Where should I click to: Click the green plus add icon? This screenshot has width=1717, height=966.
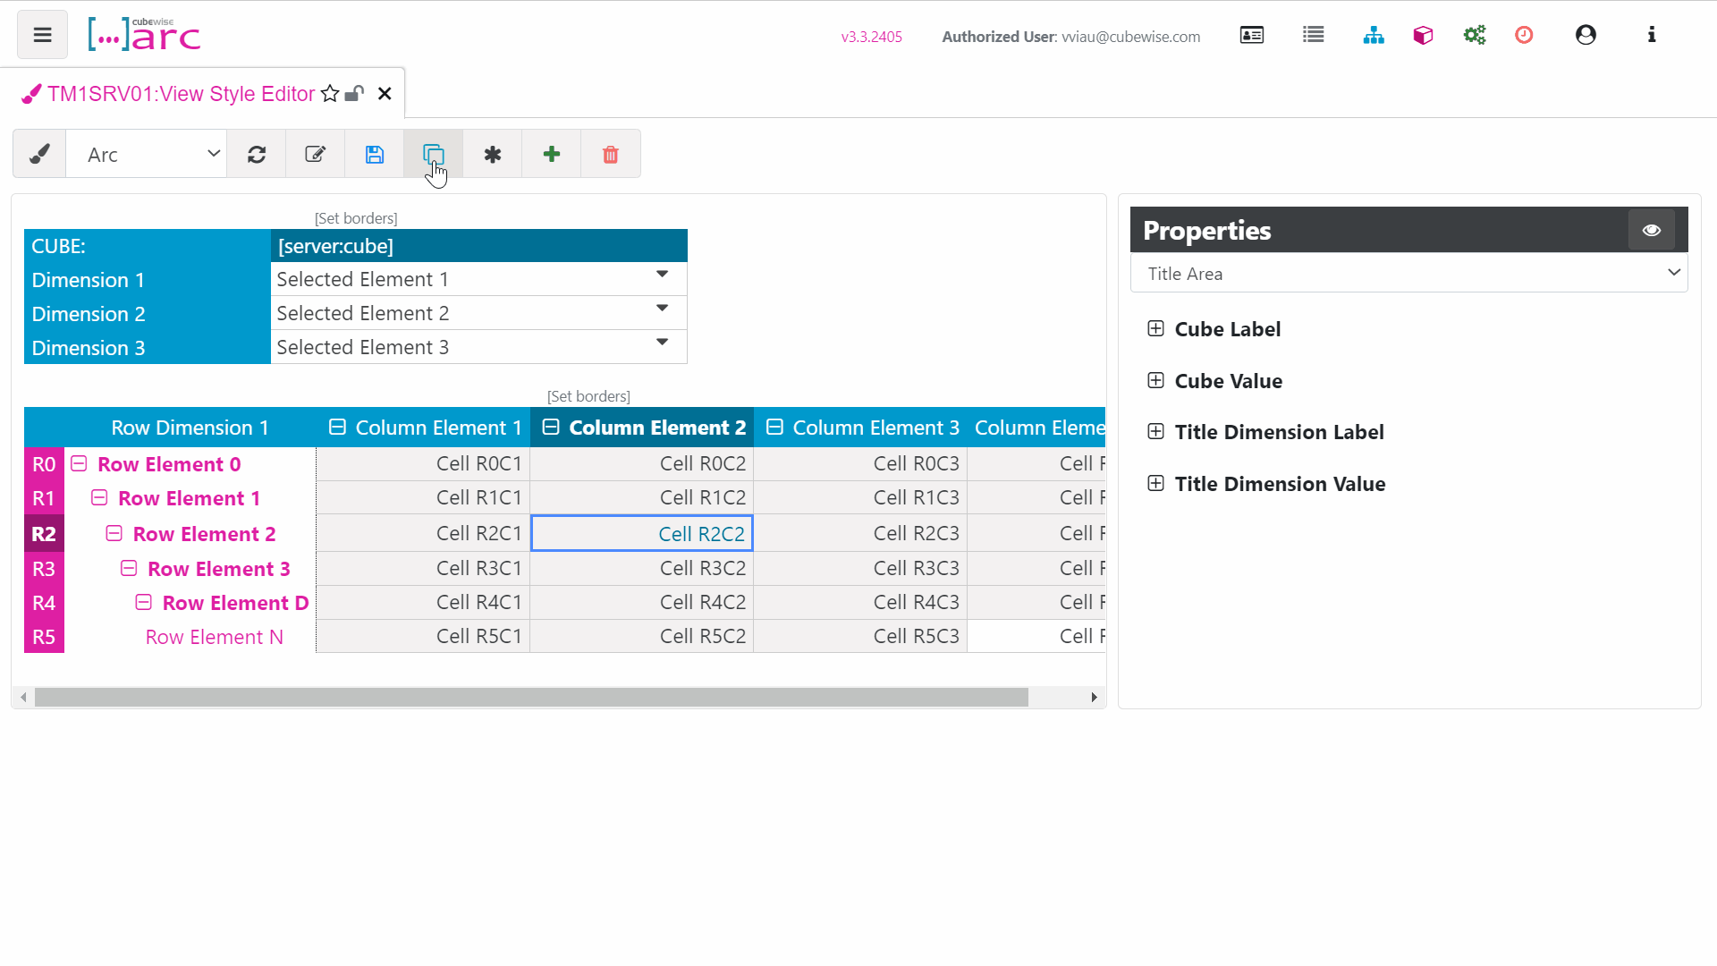(552, 155)
